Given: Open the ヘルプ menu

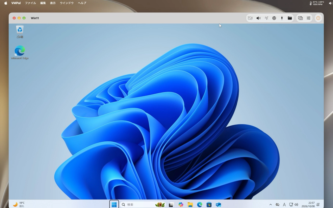Looking at the screenshot, I should [x=82, y=3].
